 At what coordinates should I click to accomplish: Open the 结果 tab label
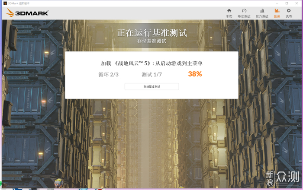[277, 16]
